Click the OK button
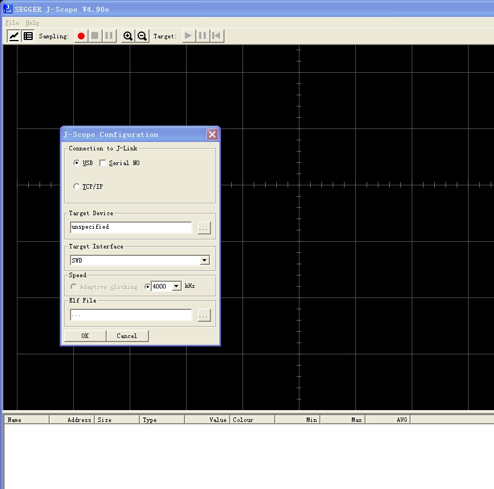Viewport: 494px width, 489px height. click(x=85, y=336)
